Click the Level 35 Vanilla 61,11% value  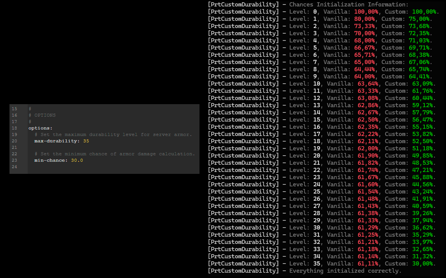coord(369,264)
